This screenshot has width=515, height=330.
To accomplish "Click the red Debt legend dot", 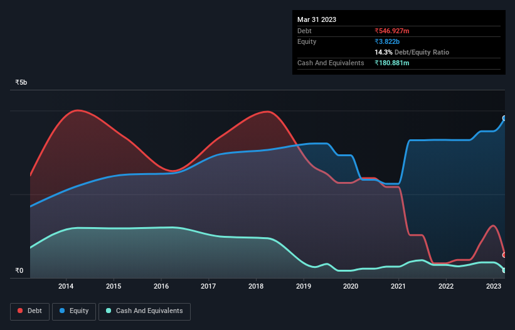I will (20, 311).
